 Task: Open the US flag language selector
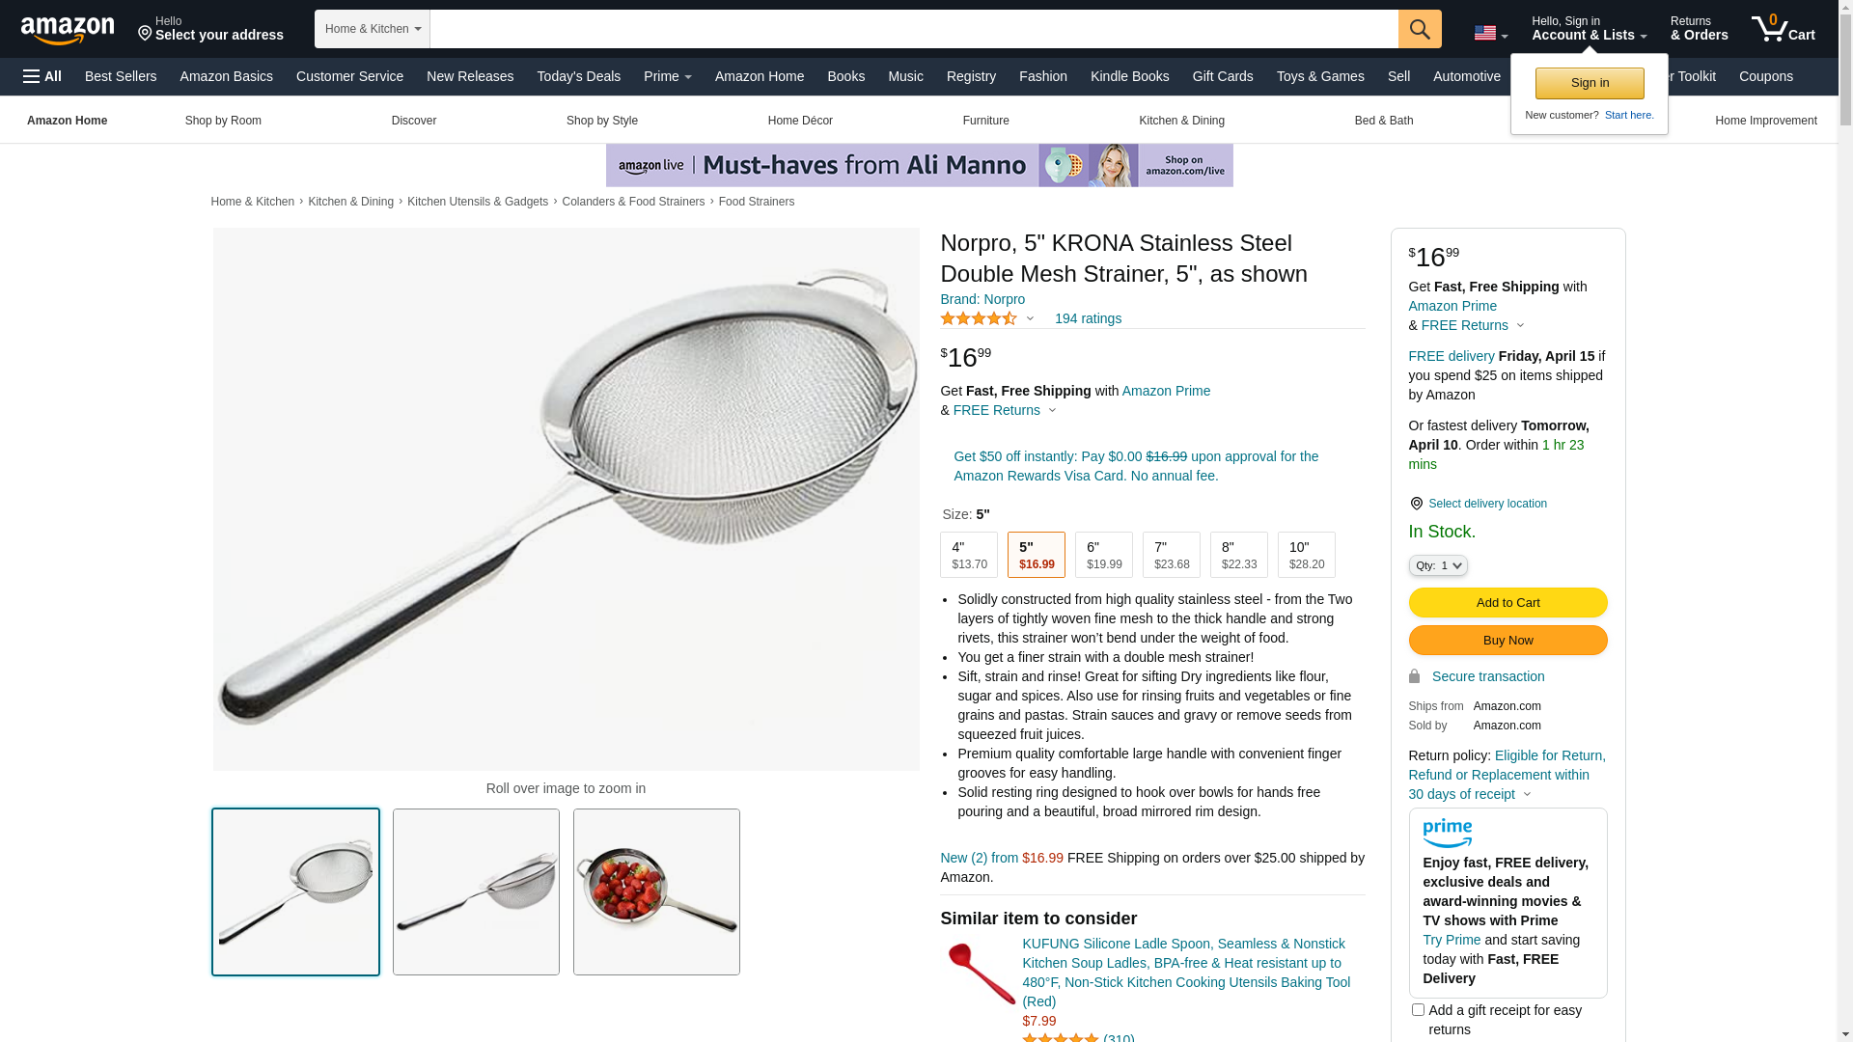pos(1490,33)
